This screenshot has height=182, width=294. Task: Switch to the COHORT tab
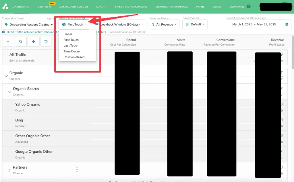tap(101, 6)
